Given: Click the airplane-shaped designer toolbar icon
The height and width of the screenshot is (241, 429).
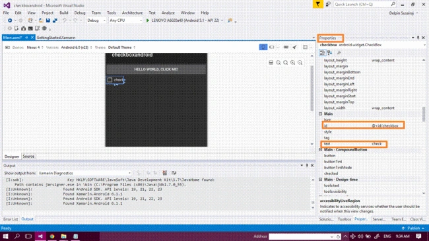Looking at the screenshot, I should (x=294, y=47).
